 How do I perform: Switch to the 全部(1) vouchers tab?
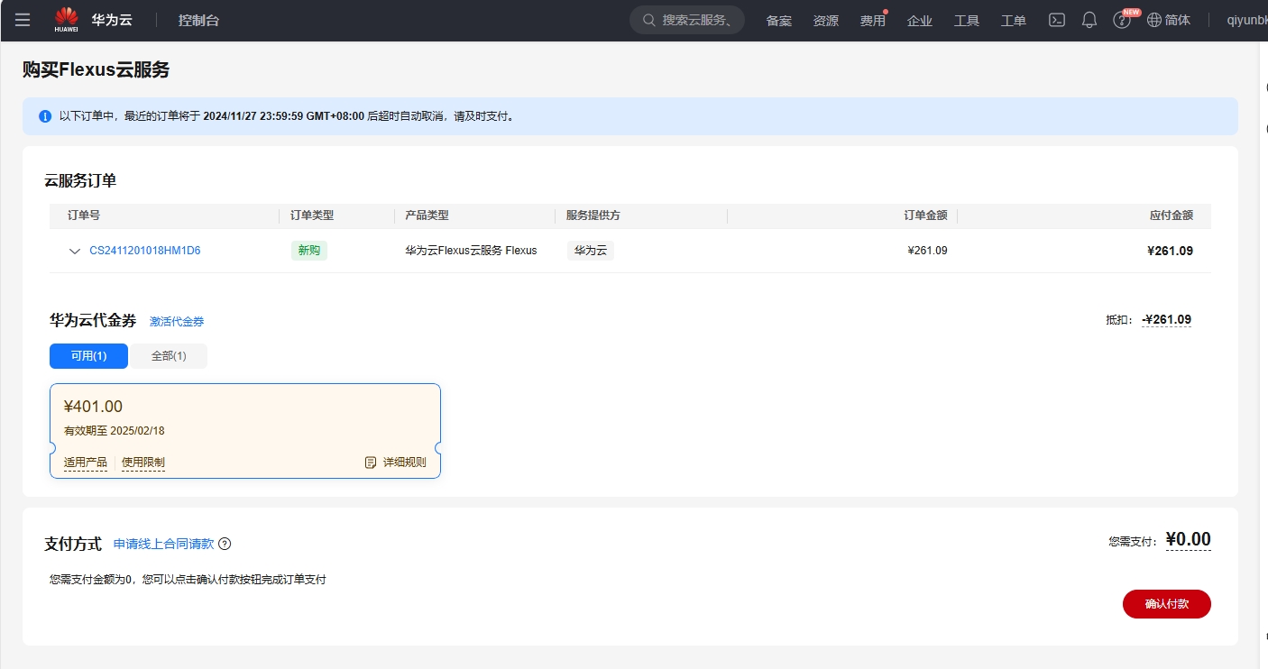[169, 356]
